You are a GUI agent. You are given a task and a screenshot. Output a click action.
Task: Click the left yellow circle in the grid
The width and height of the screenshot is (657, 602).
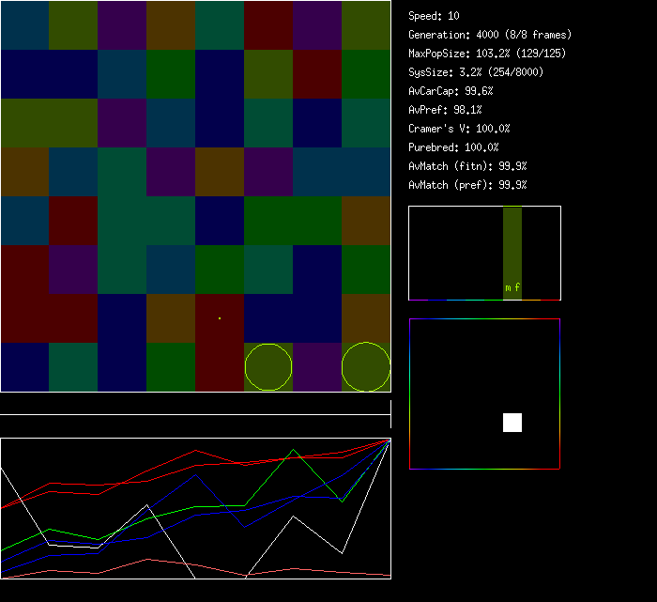pyautogui.click(x=268, y=367)
